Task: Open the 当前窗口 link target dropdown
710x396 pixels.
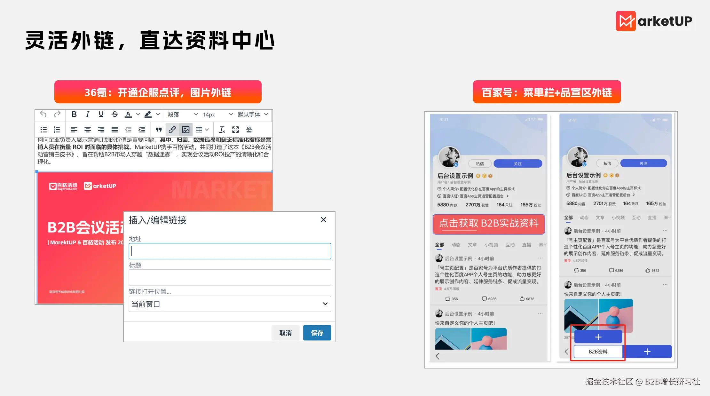Action: point(230,304)
